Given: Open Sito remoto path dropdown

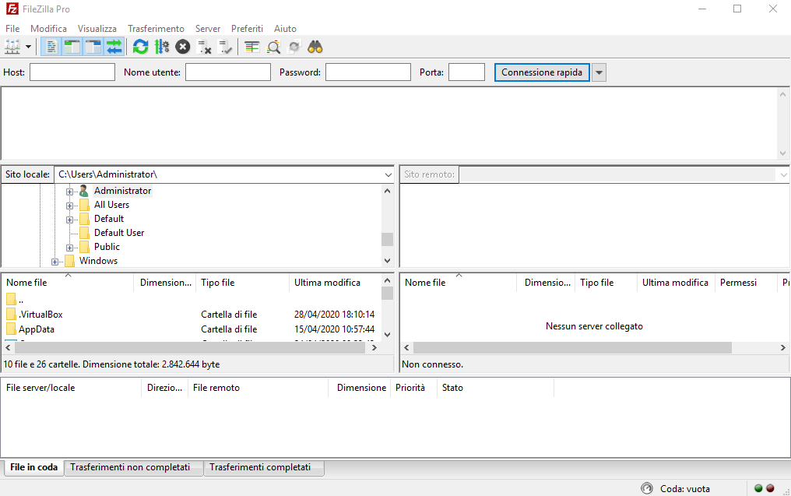Looking at the screenshot, I should pos(783,174).
